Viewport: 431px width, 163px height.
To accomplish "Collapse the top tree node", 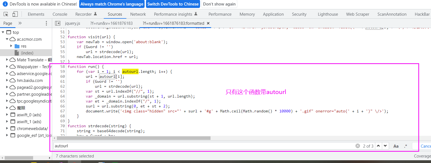I will point(3,32).
